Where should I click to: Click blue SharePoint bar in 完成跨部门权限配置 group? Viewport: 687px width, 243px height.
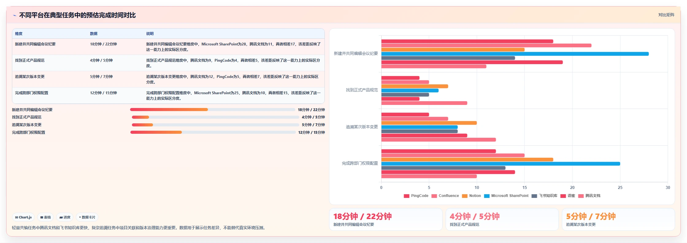pyautogui.click(x=501, y=164)
